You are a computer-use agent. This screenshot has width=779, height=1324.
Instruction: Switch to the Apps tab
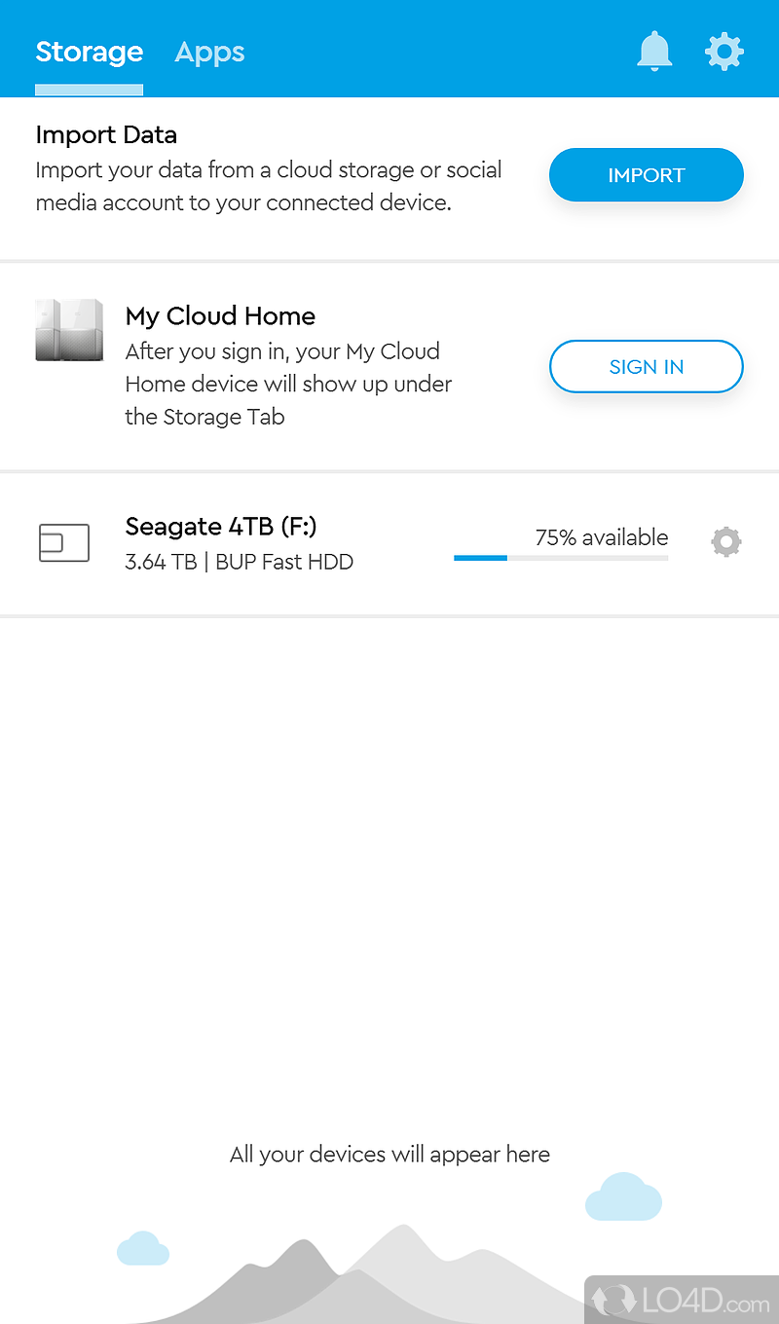pyautogui.click(x=209, y=53)
